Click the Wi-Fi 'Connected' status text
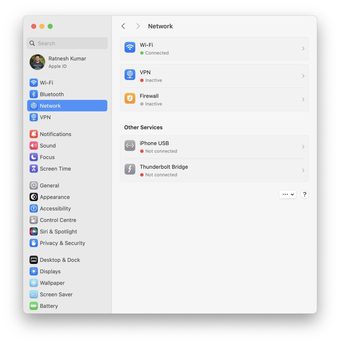 click(x=157, y=53)
